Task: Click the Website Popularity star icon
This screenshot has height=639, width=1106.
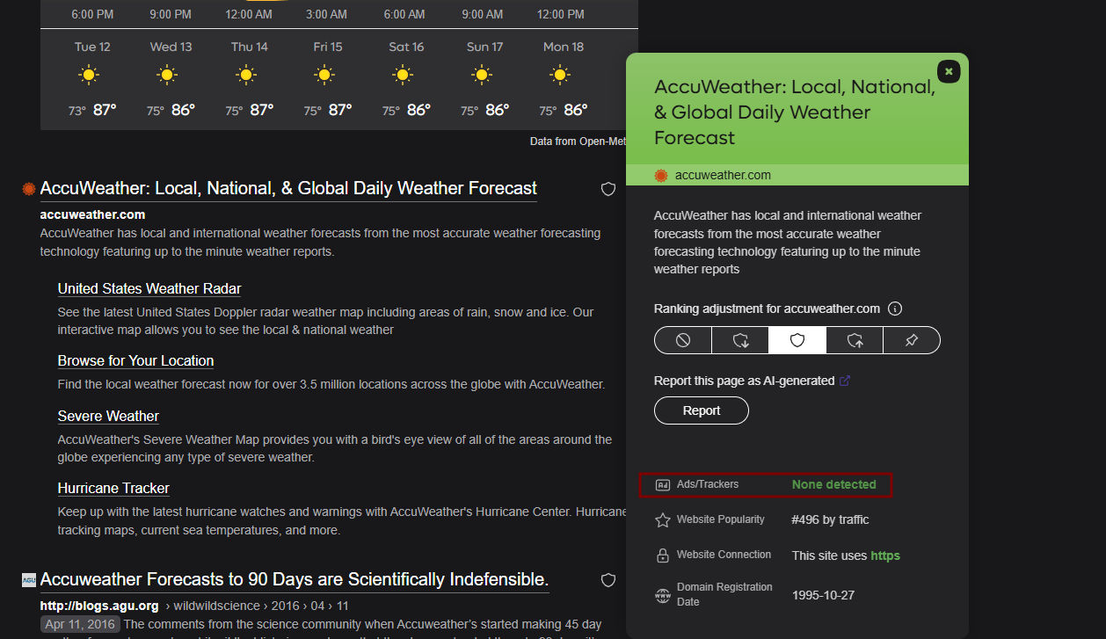Action: [663, 520]
